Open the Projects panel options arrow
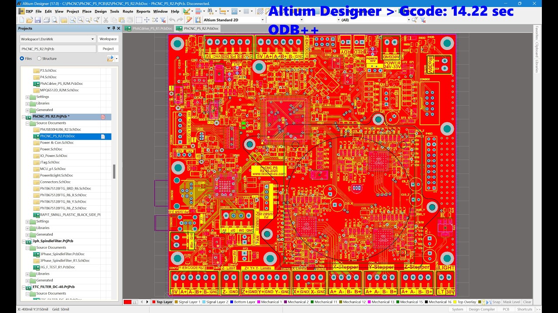558x313 pixels. click(109, 28)
